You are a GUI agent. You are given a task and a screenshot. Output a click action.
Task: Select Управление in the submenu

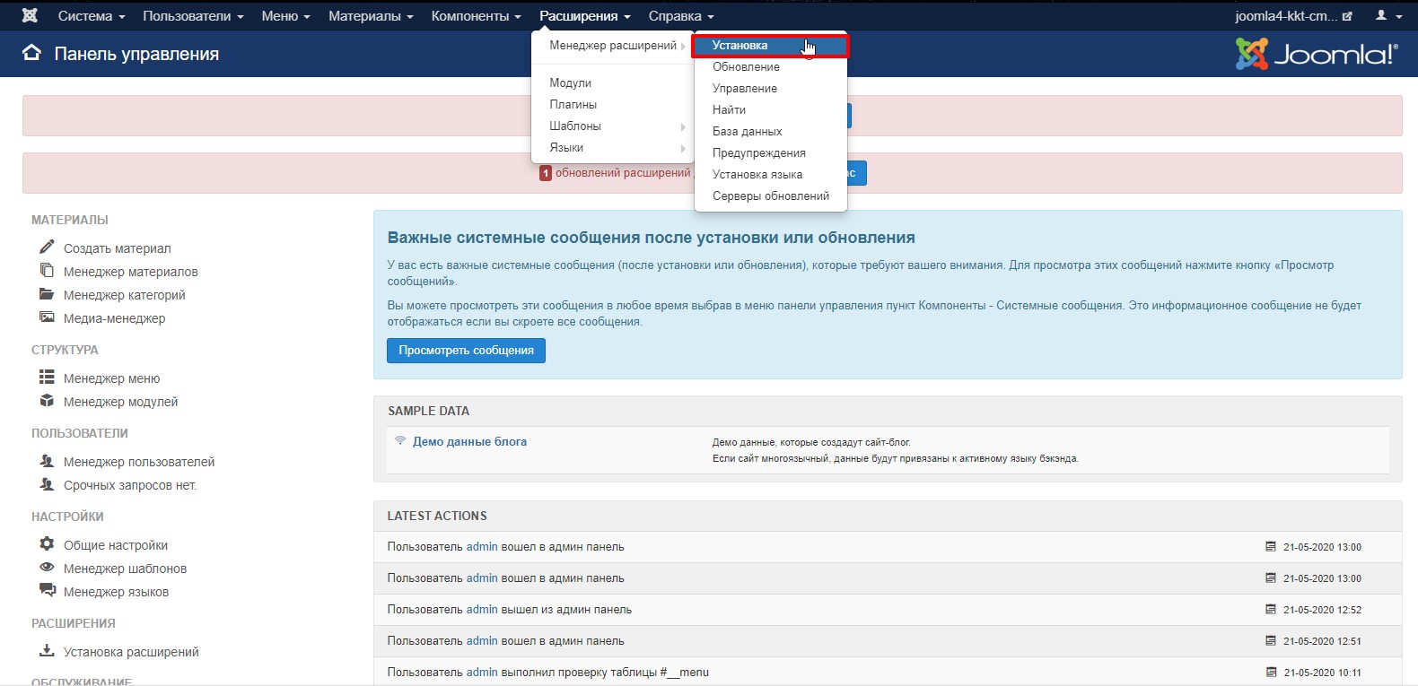coord(770,89)
